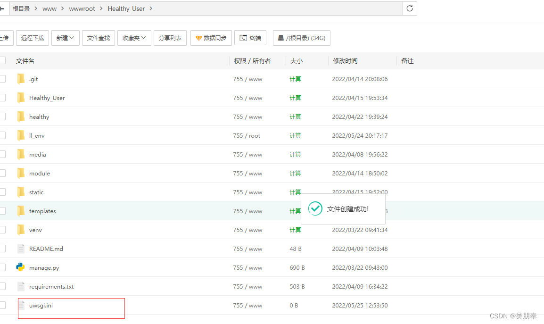Sort by the 文件名 column header
The image size is (544, 324).
tap(25, 61)
